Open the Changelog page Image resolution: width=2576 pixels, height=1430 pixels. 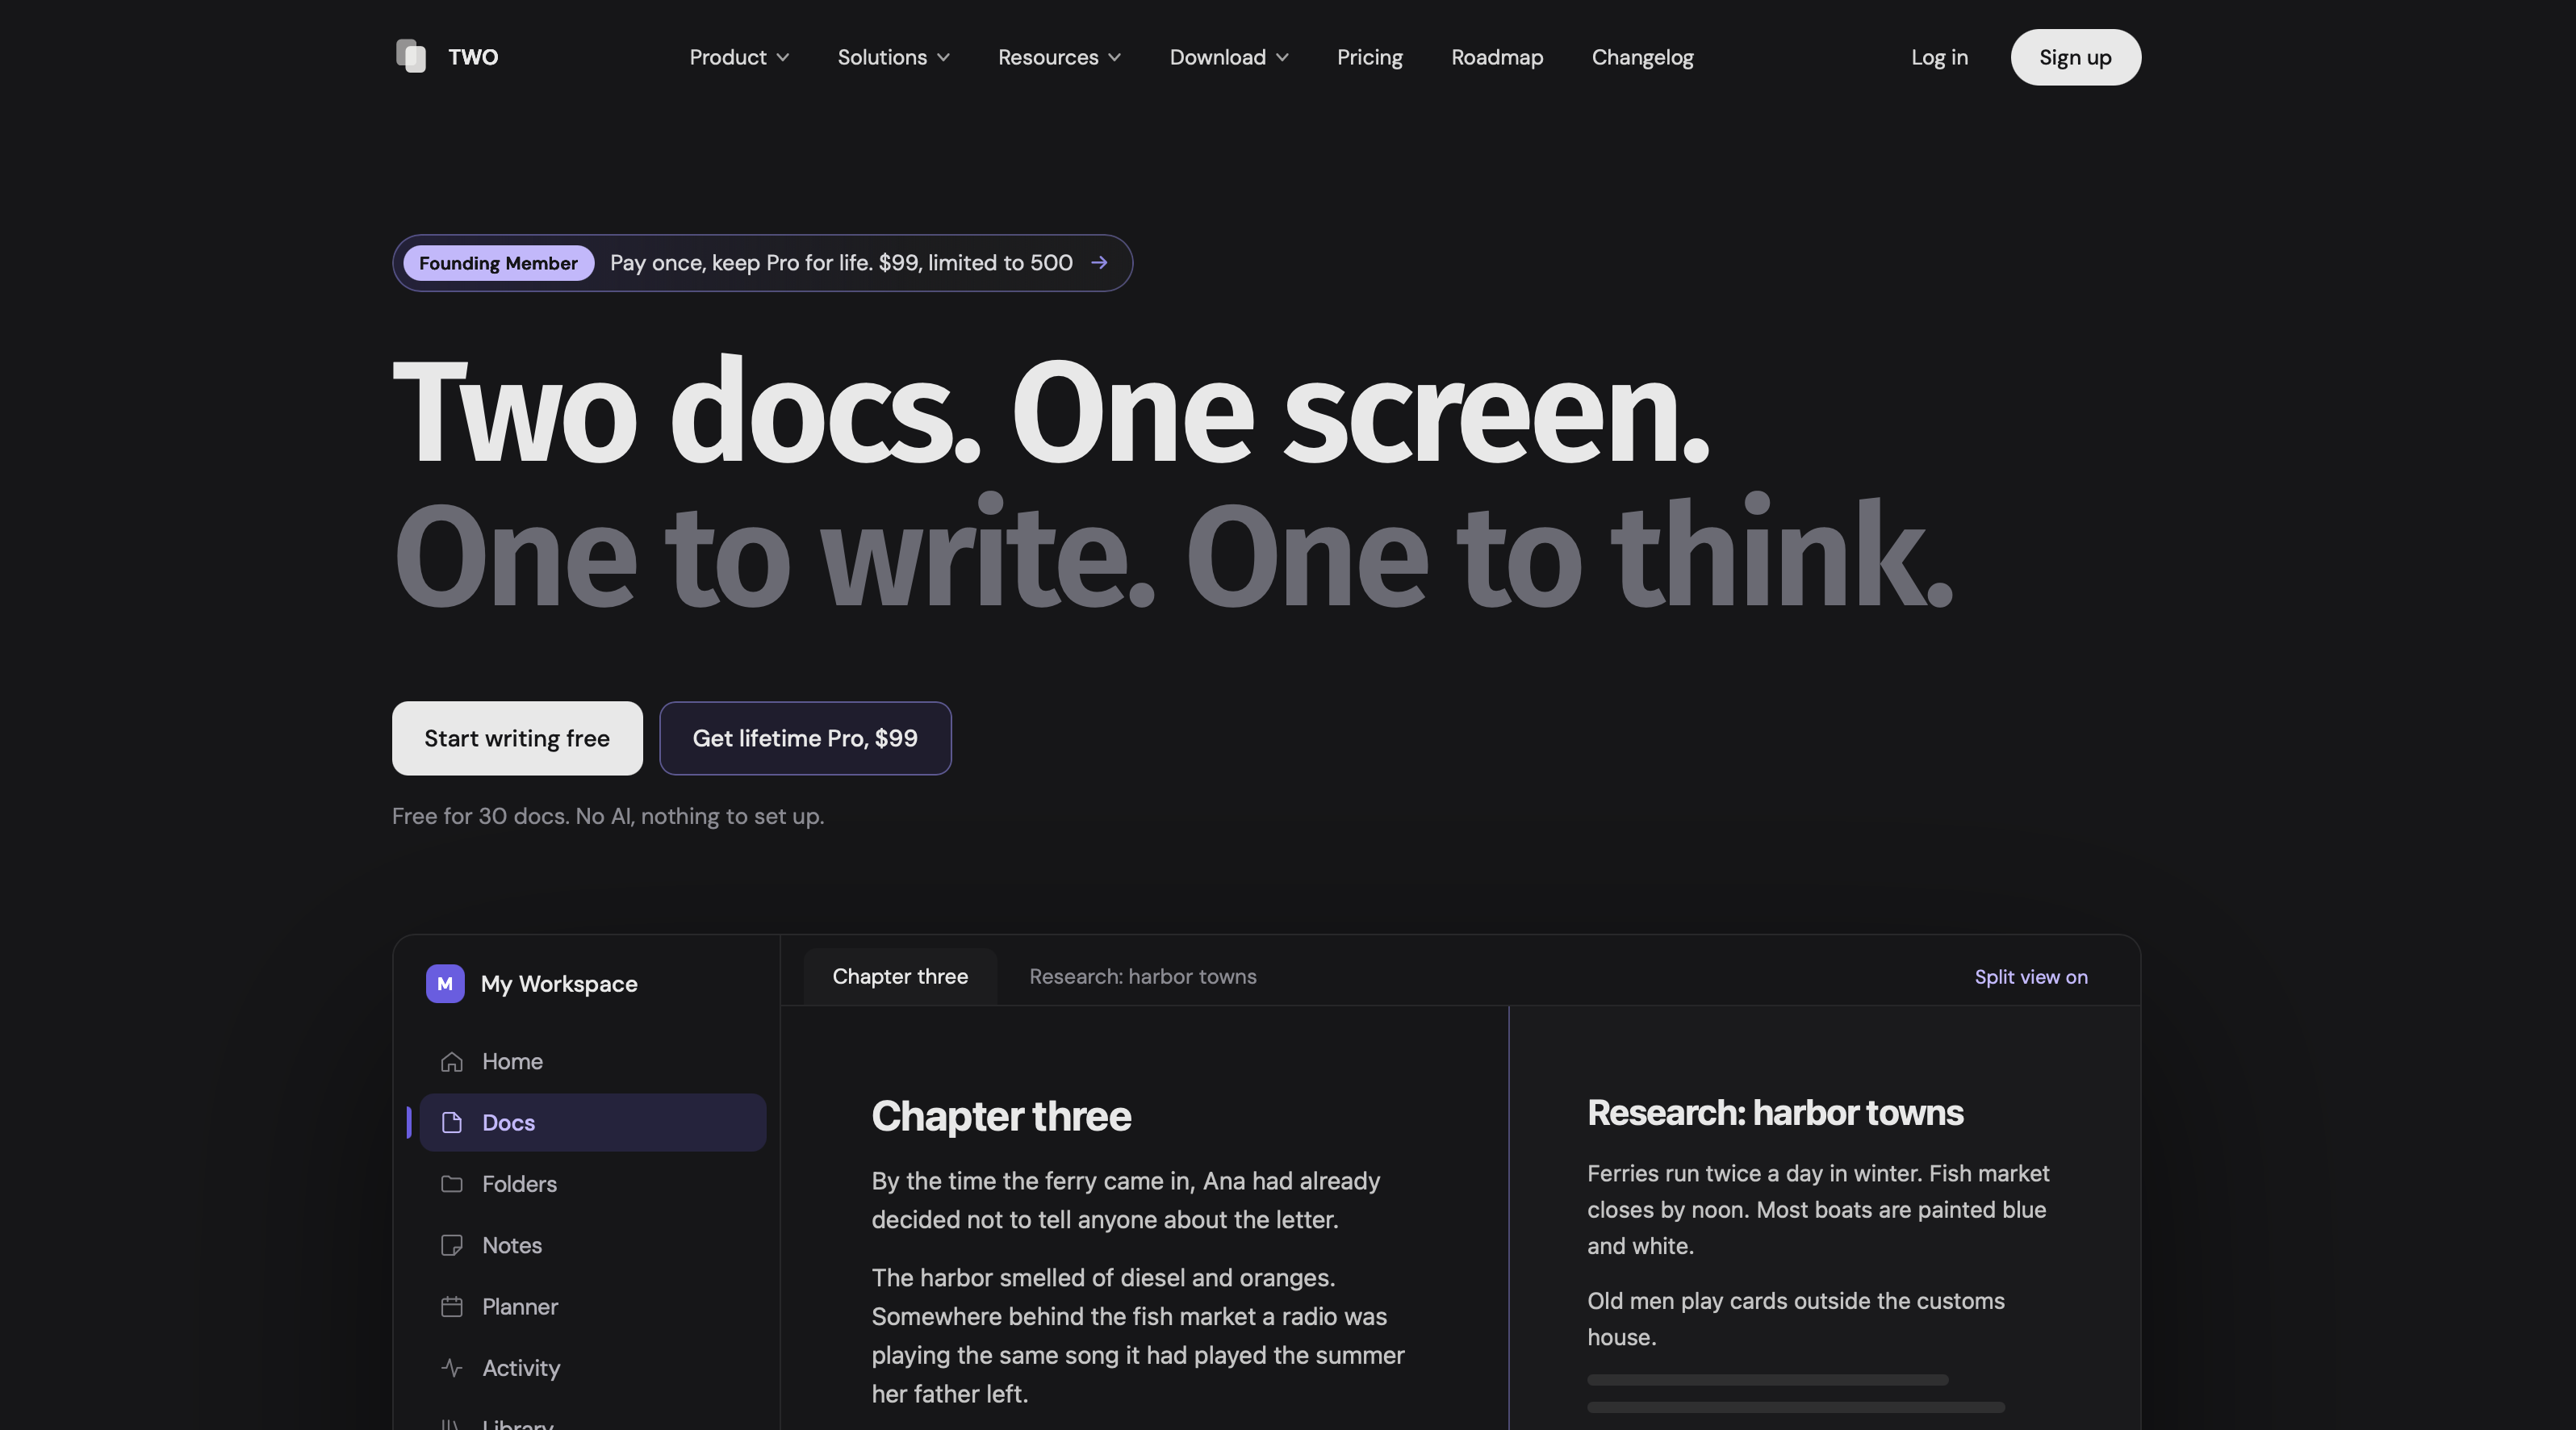[x=1642, y=57]
